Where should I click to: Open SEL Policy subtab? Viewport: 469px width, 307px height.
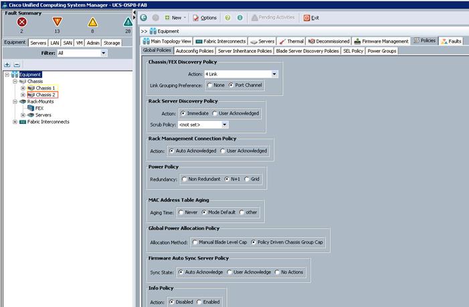pos(353,51)
